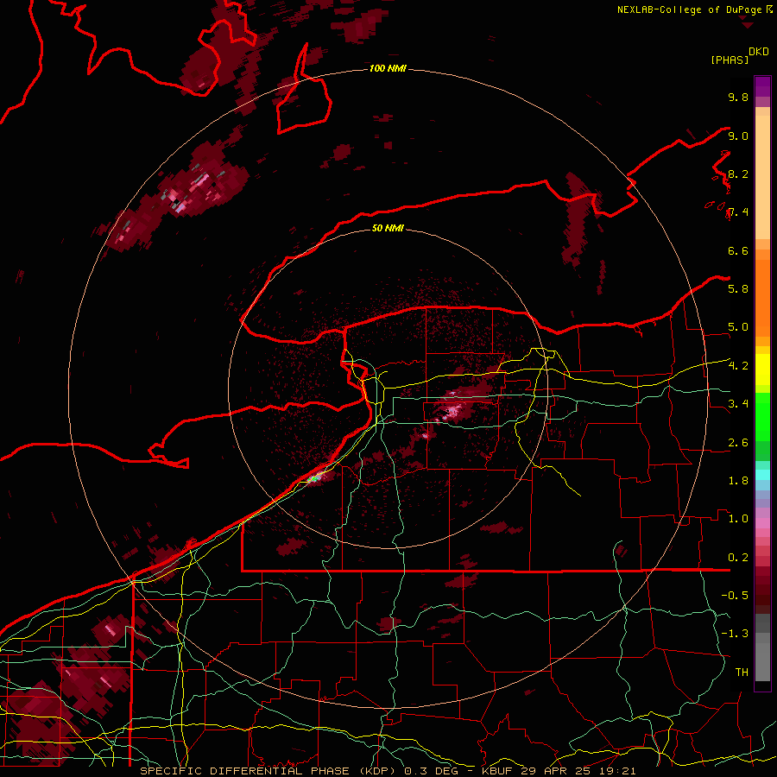Click the 9.0 scale value
Screen dimensions: 777x777
[738, 136]
